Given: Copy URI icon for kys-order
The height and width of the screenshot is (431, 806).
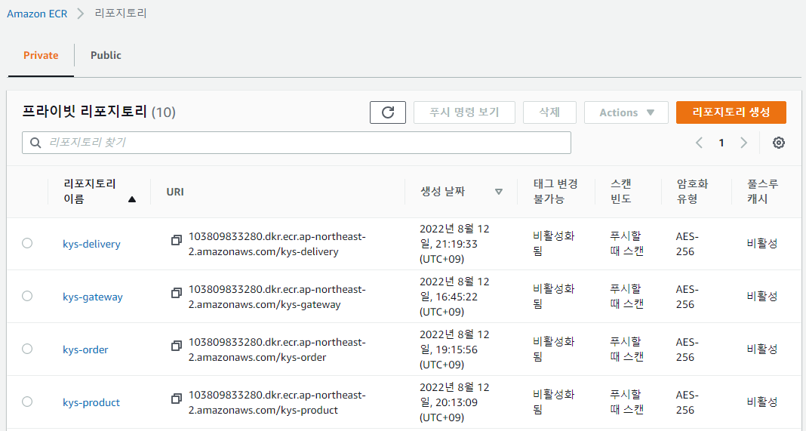Looking at the screenshot, I should [x=177, y=346].
